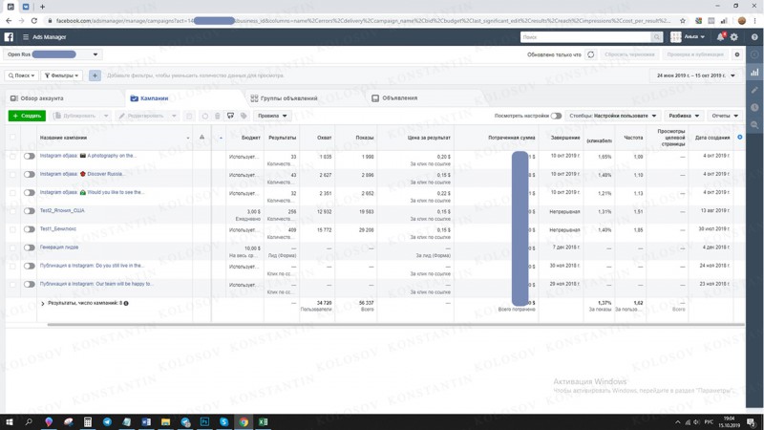Screen dimensions: 764x430
Task: Open the pencil edit icon in right sidebar
Action: 754,90
